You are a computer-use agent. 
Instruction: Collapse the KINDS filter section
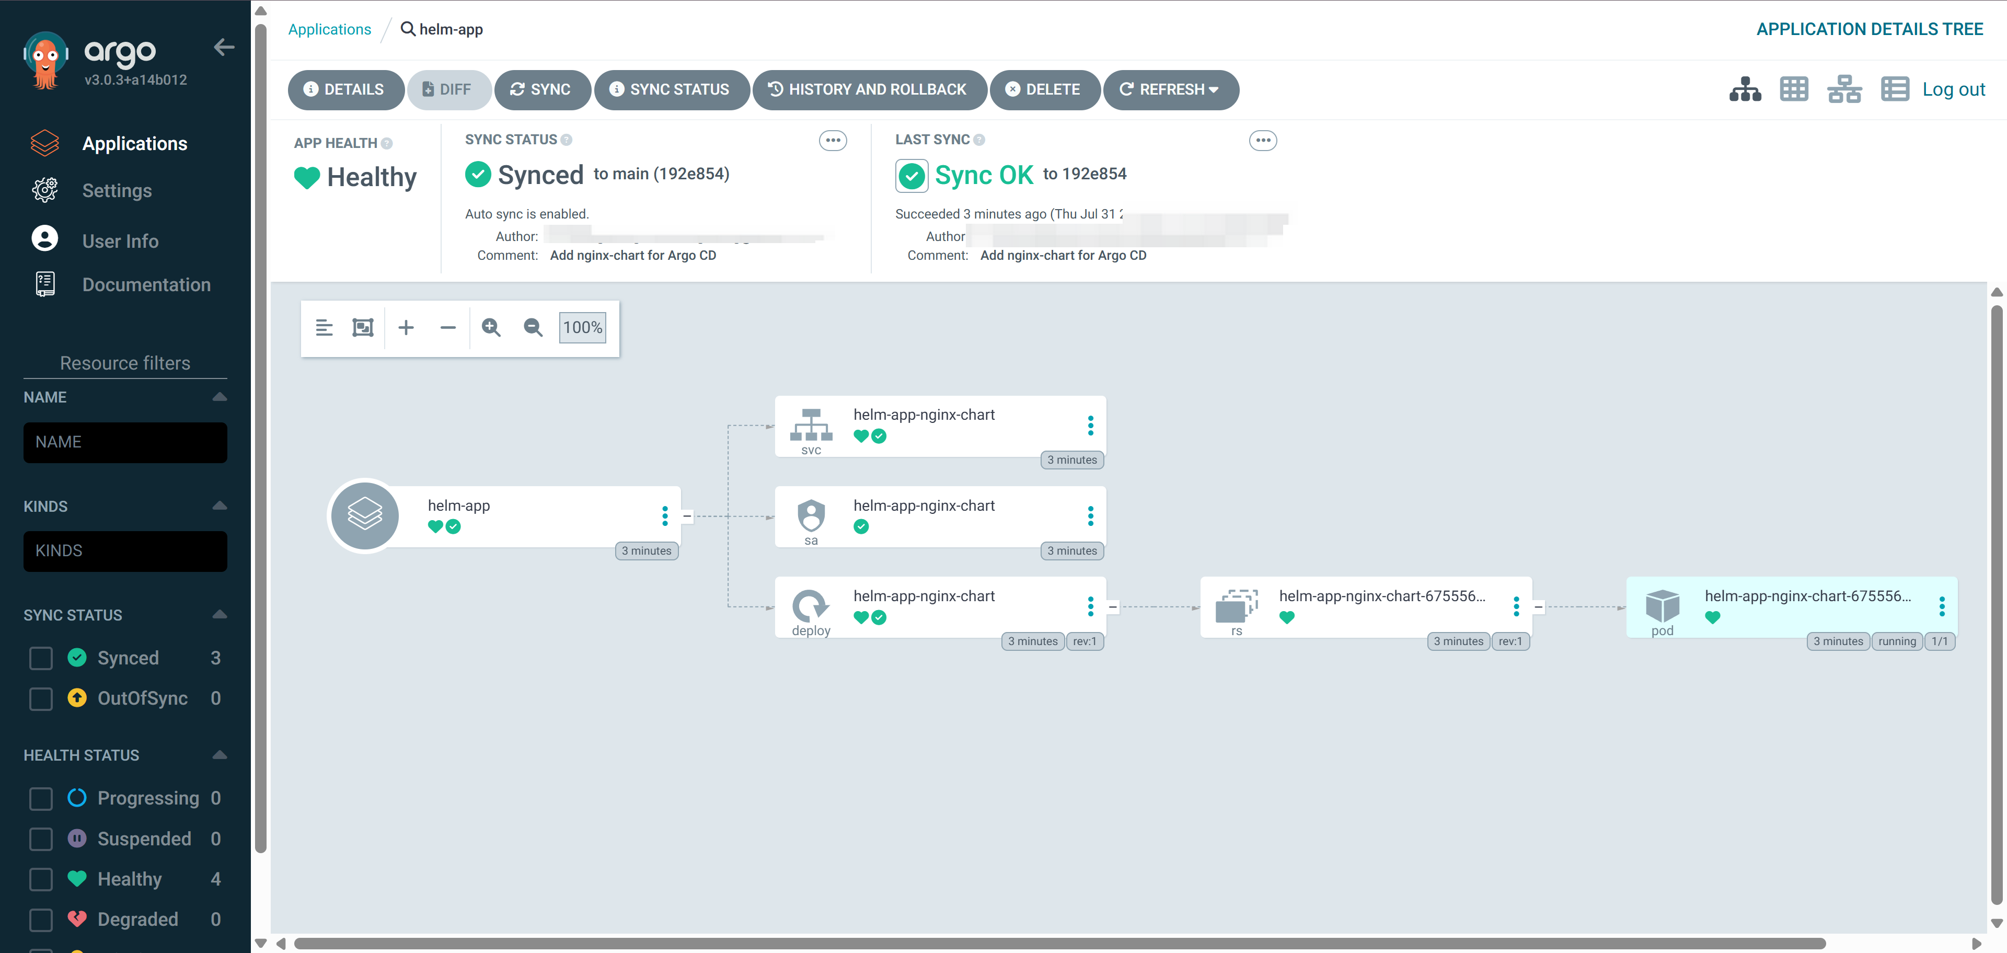[220, 507]
